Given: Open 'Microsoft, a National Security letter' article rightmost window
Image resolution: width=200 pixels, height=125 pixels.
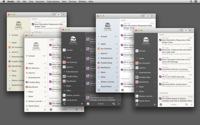Looking at the screenshot, I should [176, 51].
